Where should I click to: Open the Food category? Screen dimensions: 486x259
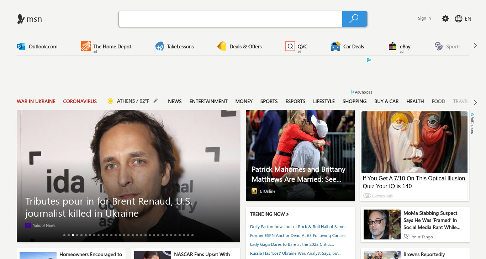click(438, 101)
